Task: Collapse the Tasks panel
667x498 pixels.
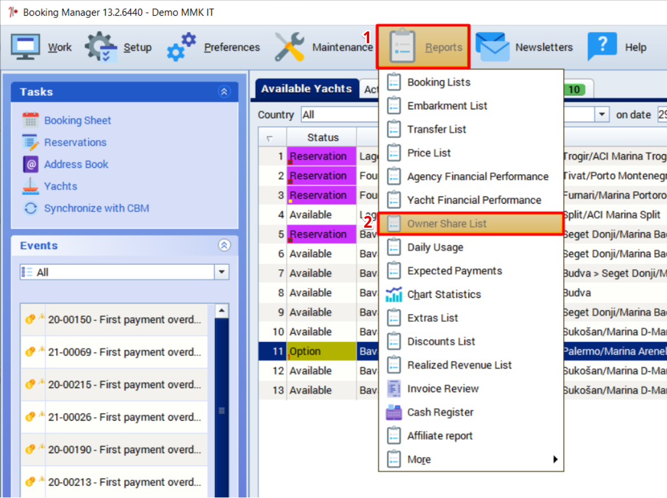Action: tap(224, 92)
